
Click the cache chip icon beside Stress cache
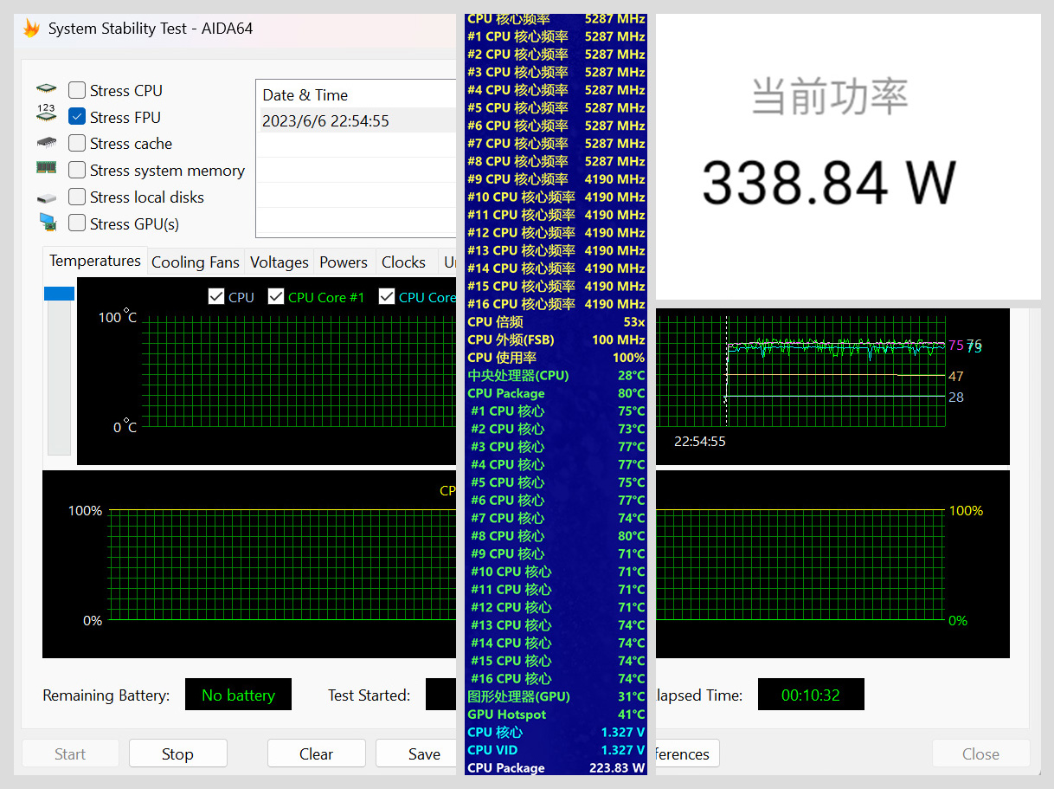coord(46,140)
